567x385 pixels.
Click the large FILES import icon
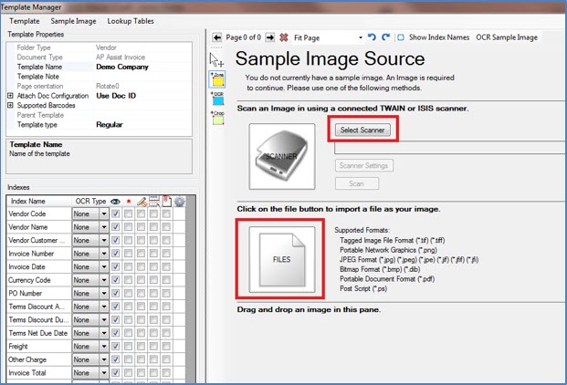point(281,259)
